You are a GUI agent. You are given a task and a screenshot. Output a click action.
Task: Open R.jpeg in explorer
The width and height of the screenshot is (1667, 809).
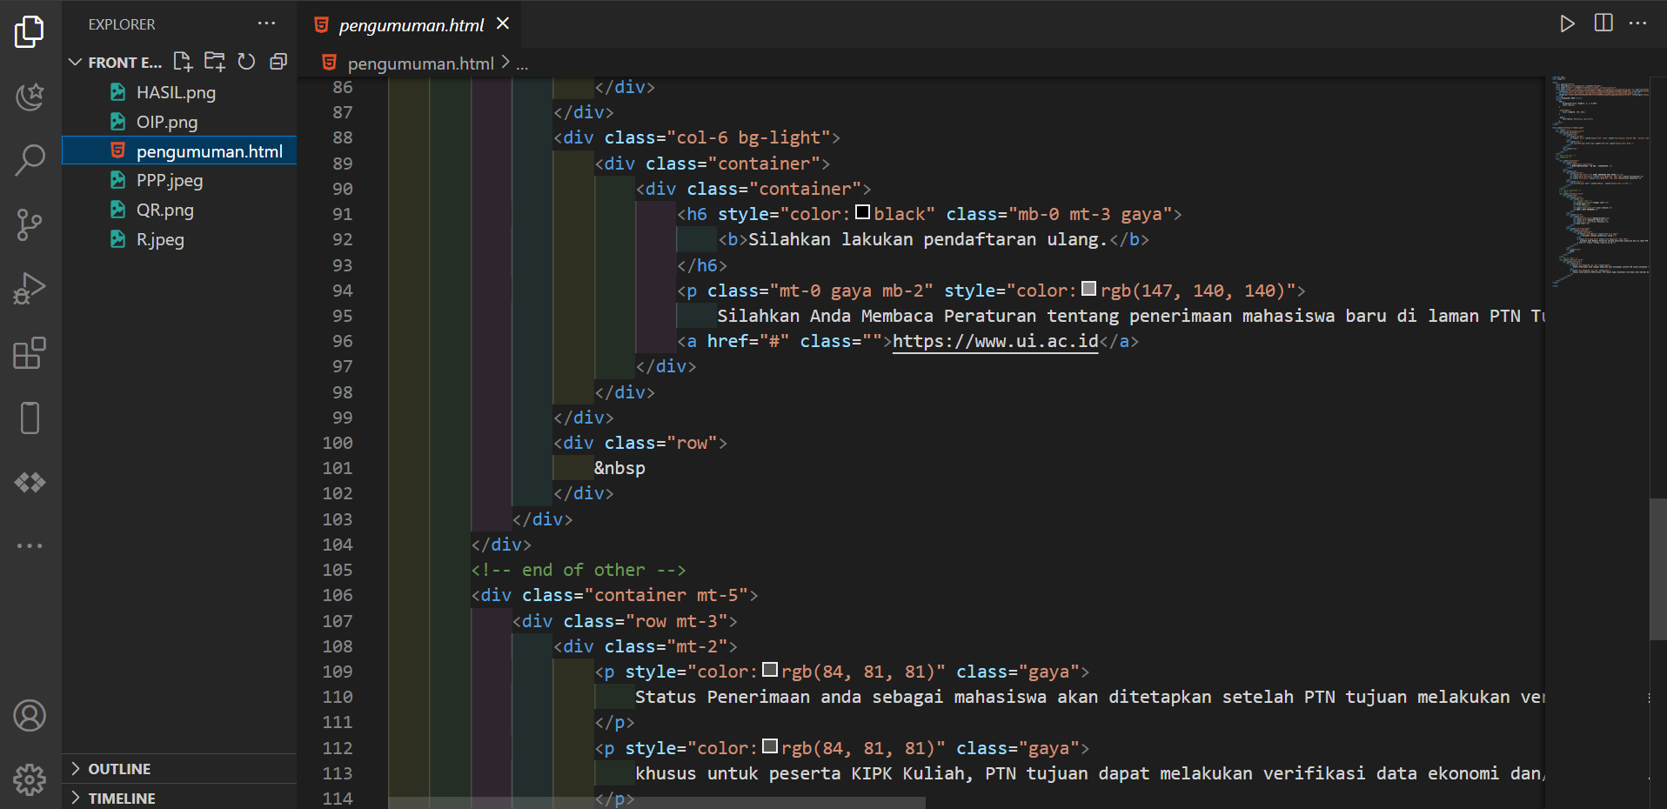coord(160,239)
